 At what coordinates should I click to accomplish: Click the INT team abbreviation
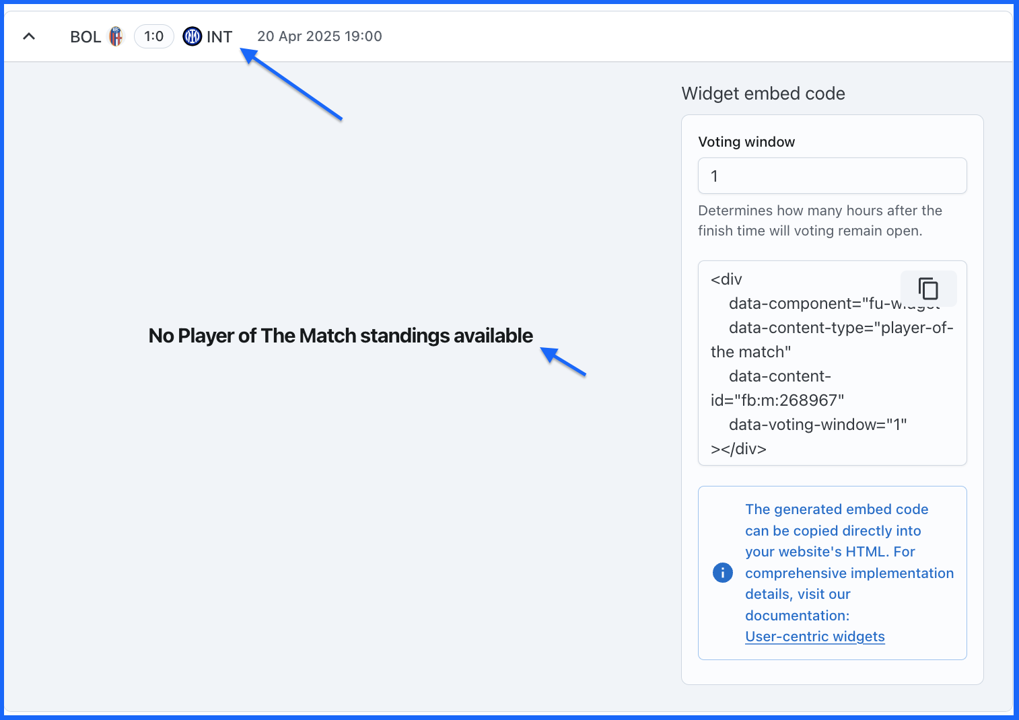[x=219, y=37]
